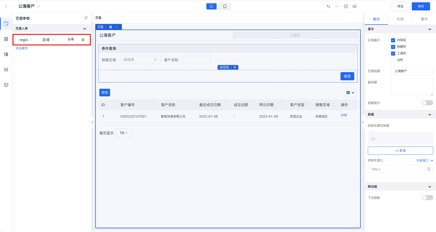Viewport: 436px width, 232px height.
Task: Open the 公海客户 title dropdown
Action: click(x=39, y=6)
